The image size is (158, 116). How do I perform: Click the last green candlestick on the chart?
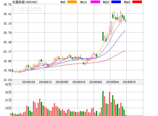click(x=126, y=21)
